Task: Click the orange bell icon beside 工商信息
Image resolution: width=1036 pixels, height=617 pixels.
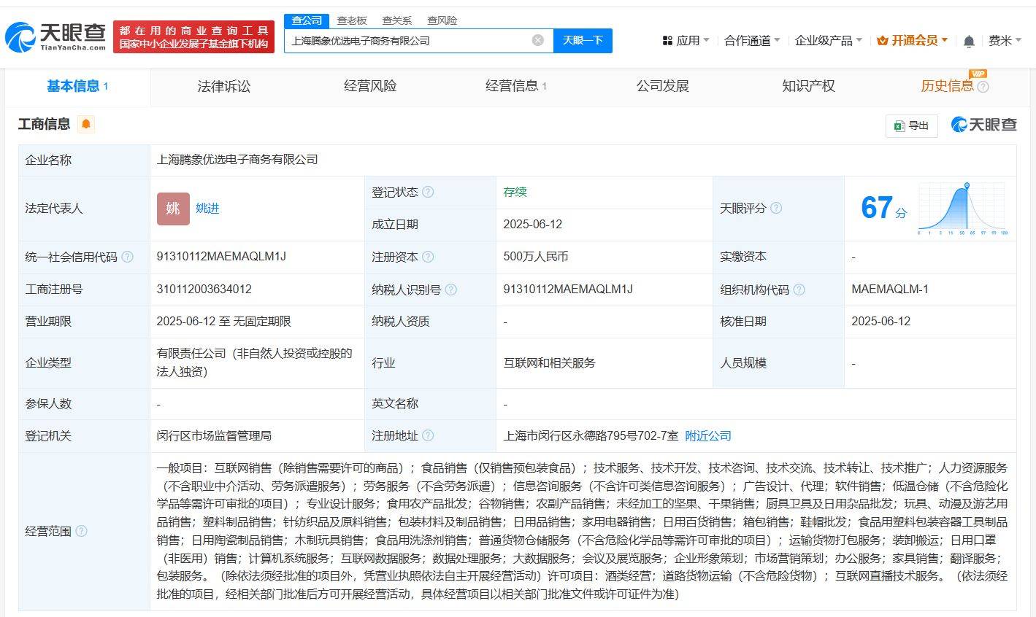Action: (x=86, y=124)
